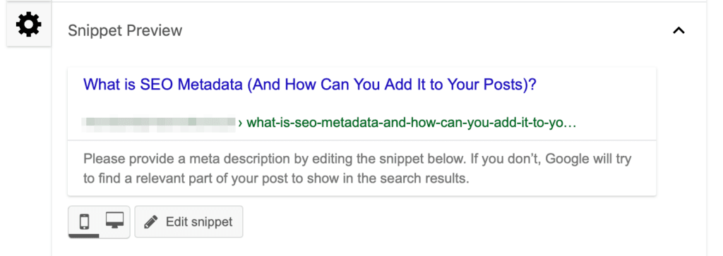Image resolution: width=723 pixels, height=256 pixels.
Task: Click the Snippet Preview heading text
Action: pyautogui.click(x=125, y=31)
